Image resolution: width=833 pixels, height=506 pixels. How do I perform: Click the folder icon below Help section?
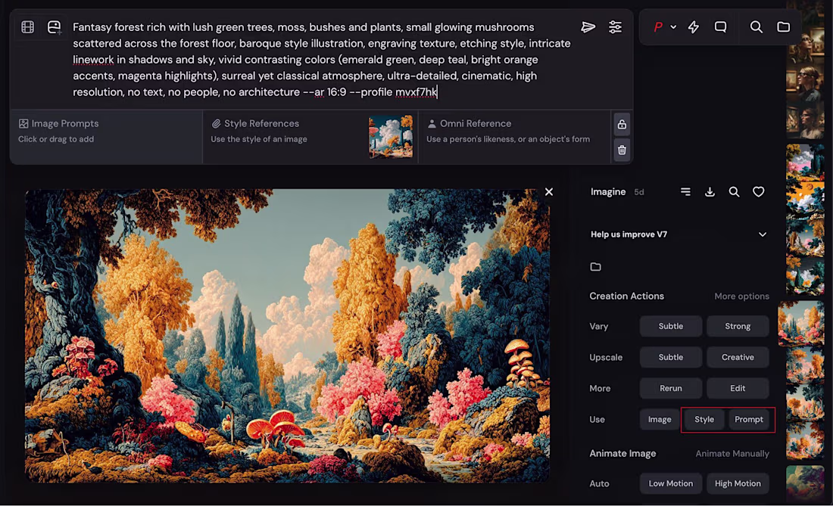(595, 267)
